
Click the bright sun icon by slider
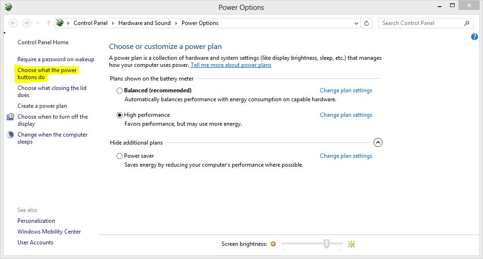(351, 244)
